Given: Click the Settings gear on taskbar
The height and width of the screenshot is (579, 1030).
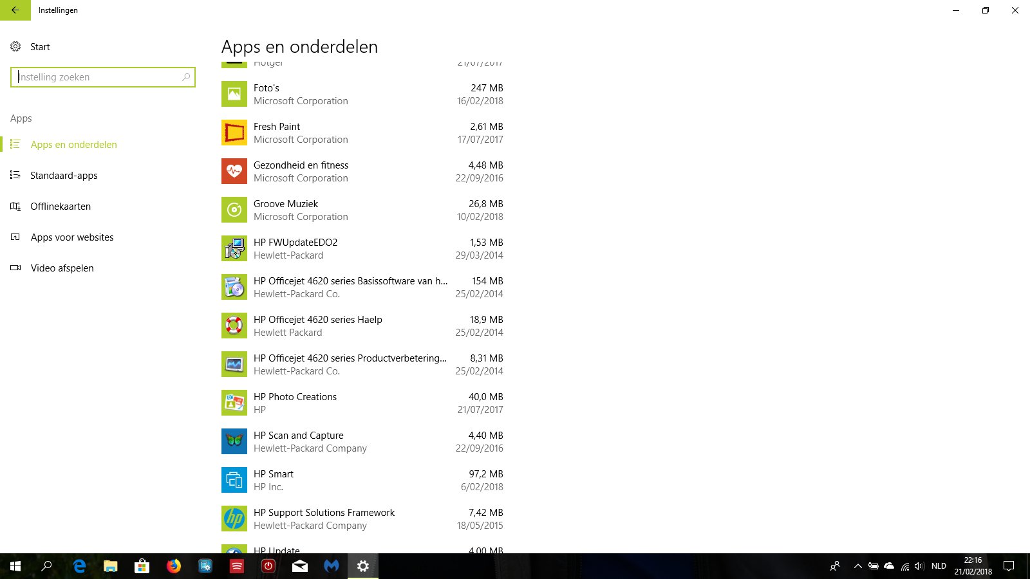Looking at the screenshot, I should 363,566.
